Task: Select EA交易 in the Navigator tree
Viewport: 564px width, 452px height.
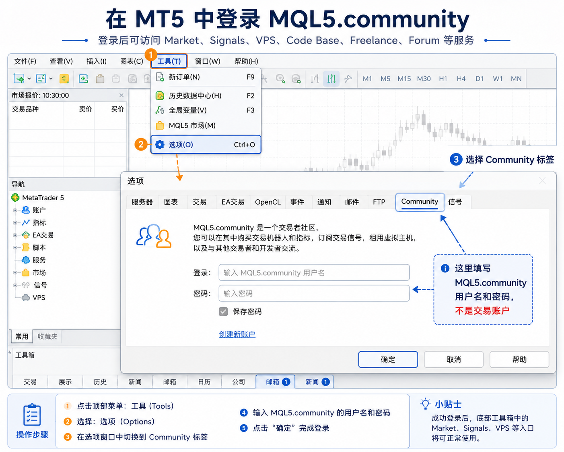Action: click(x=43, y=235)
